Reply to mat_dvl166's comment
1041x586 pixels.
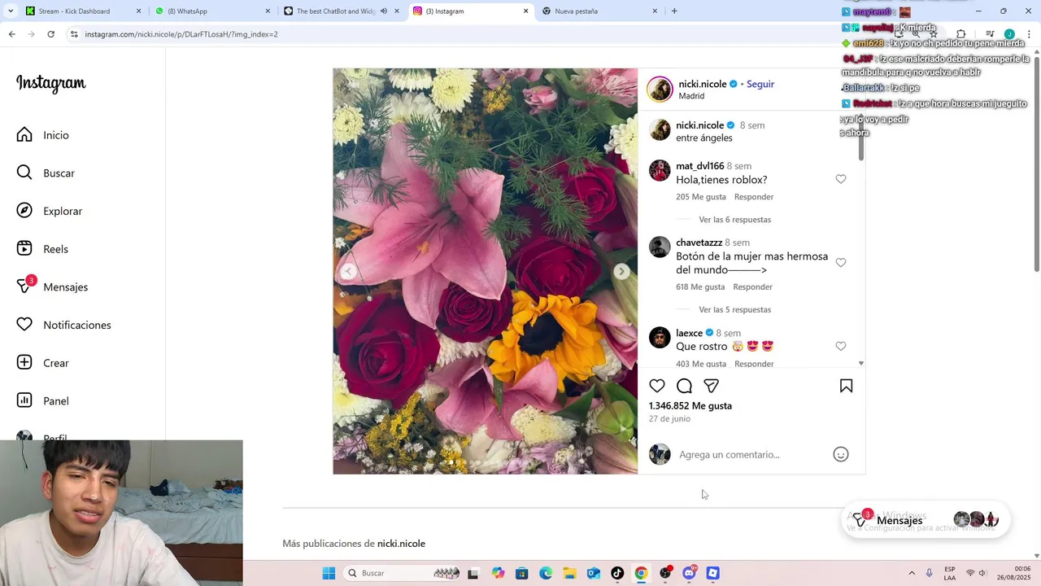pyautogui.click(x=754, y=197)
